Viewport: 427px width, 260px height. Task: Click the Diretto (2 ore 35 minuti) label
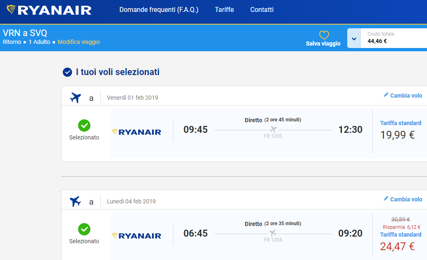(x=273, y=224)
